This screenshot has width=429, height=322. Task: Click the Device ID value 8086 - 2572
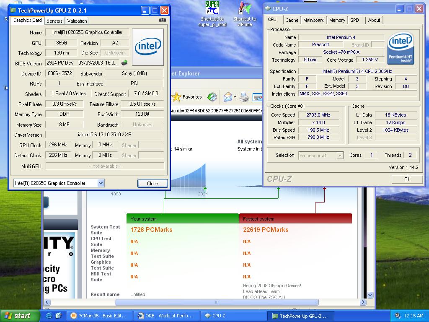click(x=59, y=73)
